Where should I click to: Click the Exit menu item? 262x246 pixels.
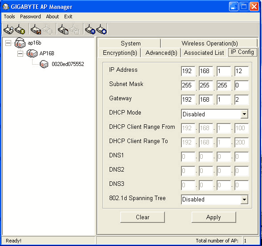(68, 16)
